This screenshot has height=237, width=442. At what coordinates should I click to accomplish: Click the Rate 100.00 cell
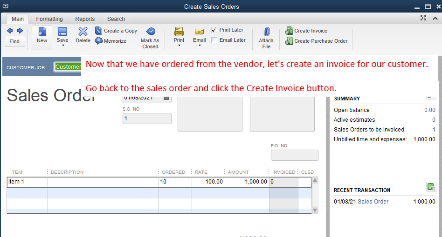tap(208, 182)
